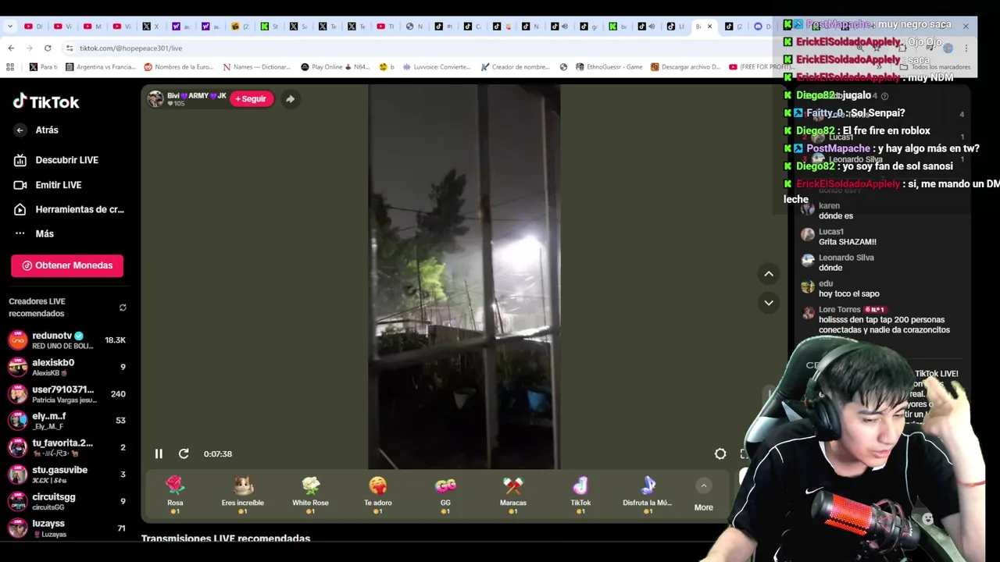
Task: Send the Maracas gift
Action: [x=513, y=495]
